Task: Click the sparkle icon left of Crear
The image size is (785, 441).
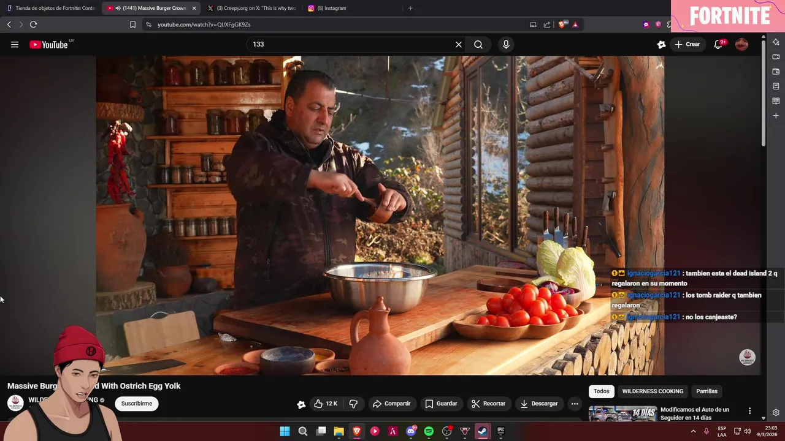Action: pos(661,44)
